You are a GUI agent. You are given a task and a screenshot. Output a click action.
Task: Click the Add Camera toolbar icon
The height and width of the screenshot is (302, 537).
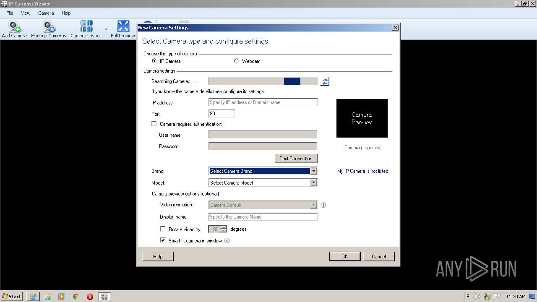click(x=14, y=29)
